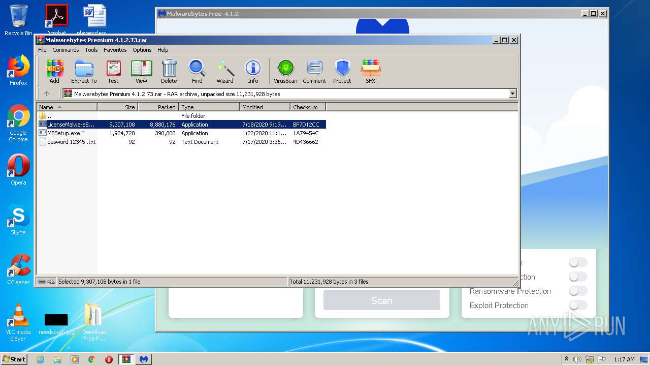Sort files by Type column
Image resolution: width=650 pixels, height=366 pixels.
(x=209, y=107)
